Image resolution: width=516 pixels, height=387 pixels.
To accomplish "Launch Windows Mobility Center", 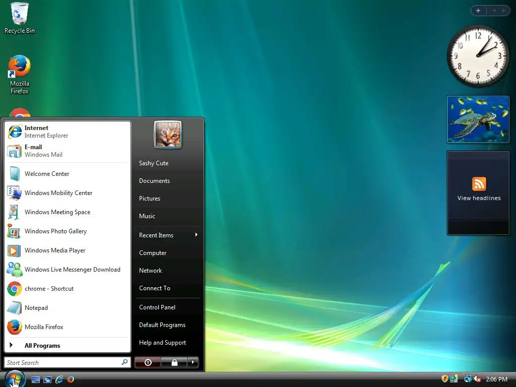I will click(68, 193).
